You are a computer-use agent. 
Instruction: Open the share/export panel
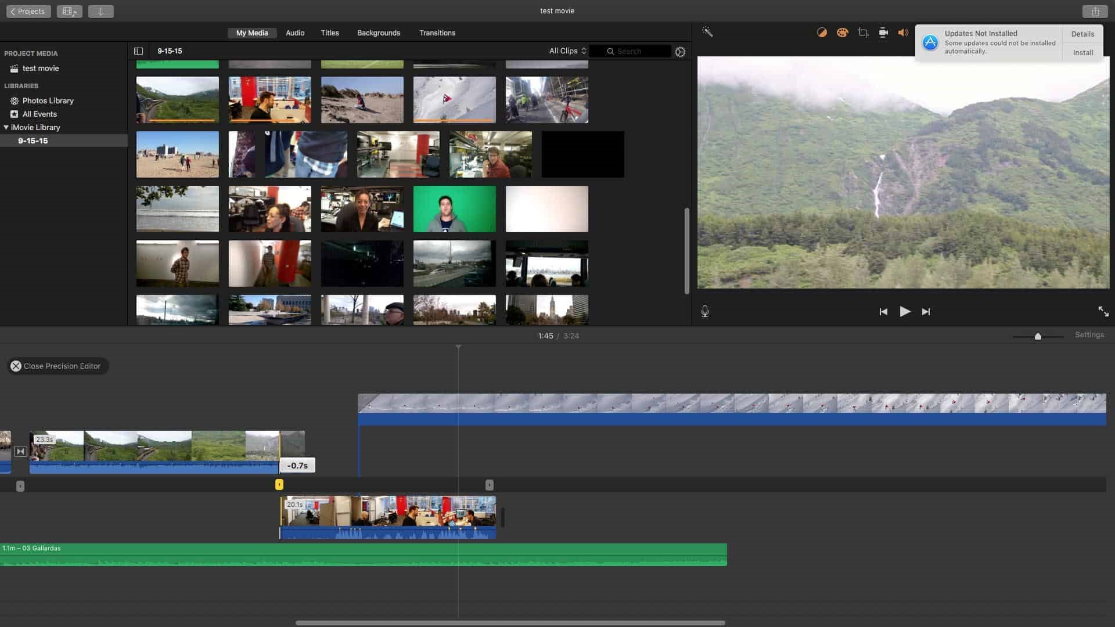(x=1095, y=10)
